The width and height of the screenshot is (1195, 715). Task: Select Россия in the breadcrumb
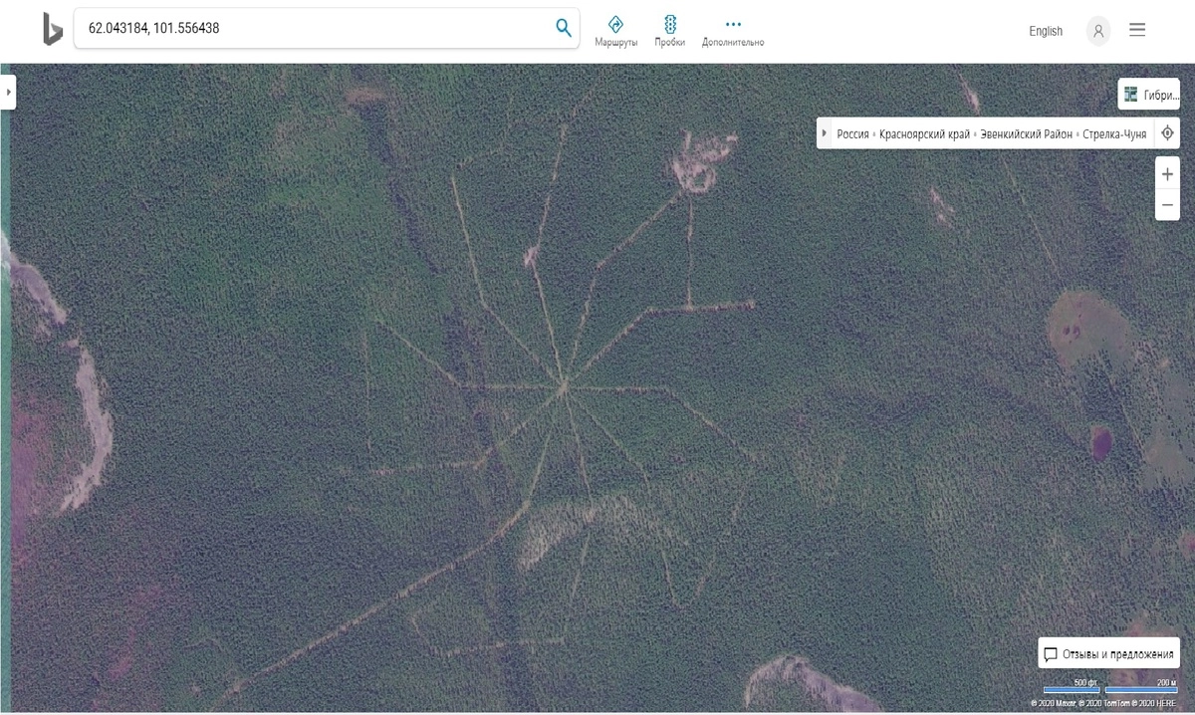852,133
